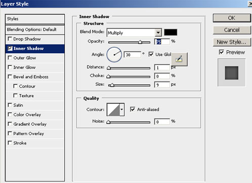The width and height of the screenshot is (252, 183).
Task: Click the style preview thumbnail
Action: 231,72
